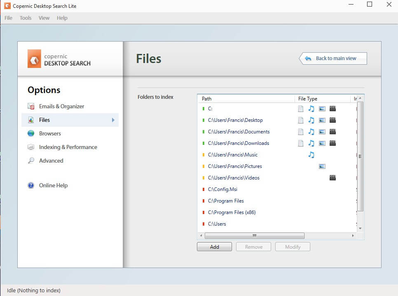This screenshot has height=296, width=398.
Task: Open the Tools menu
Action: click(x=26, y=18)
